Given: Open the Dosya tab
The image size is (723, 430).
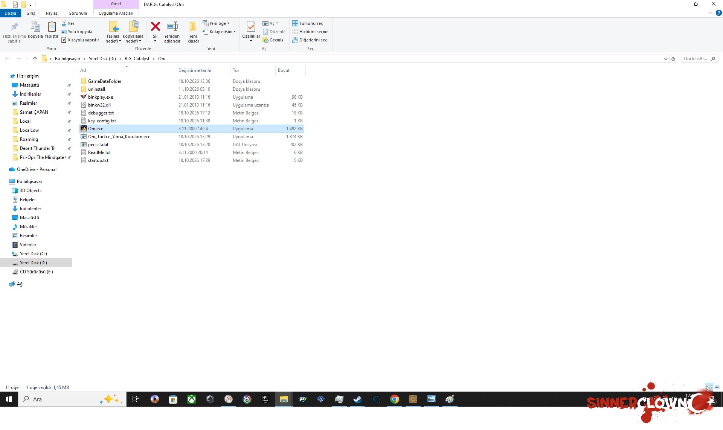Looking at the screenshot, I should [11, 13].
